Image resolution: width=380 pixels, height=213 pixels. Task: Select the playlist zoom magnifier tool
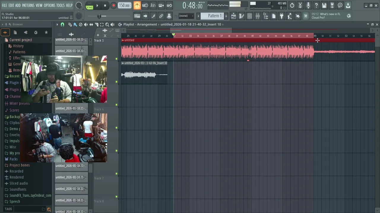(107, 25)
